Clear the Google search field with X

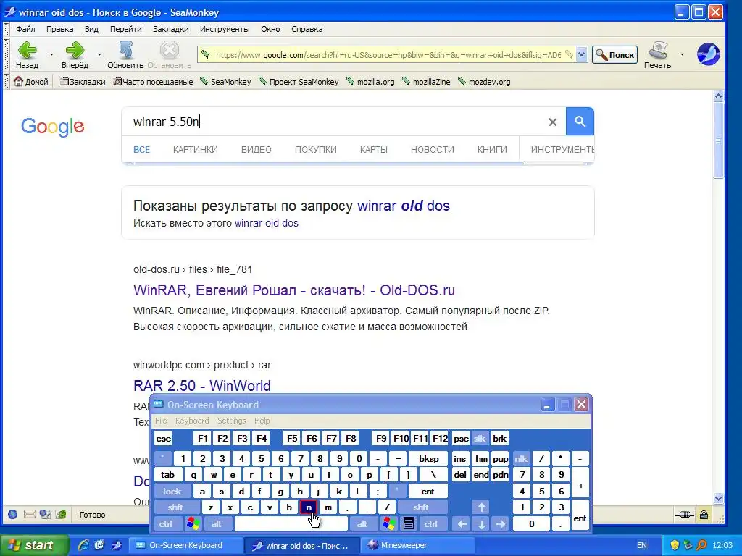click(x=552, y=122)
